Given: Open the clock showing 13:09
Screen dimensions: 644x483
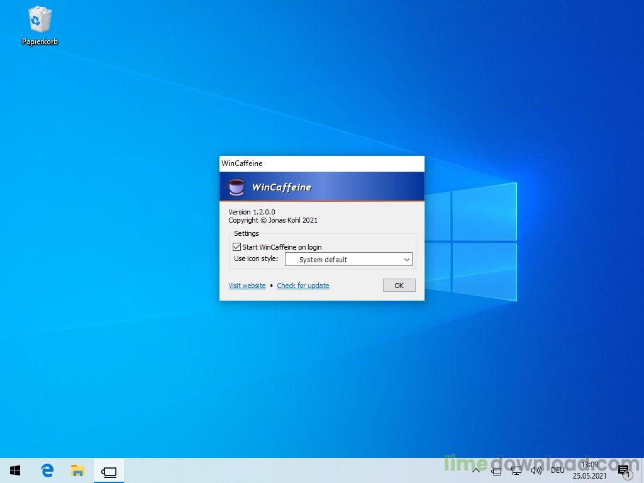Looking at the screenshot, I should pyautogui.click(x=589, y=470).
